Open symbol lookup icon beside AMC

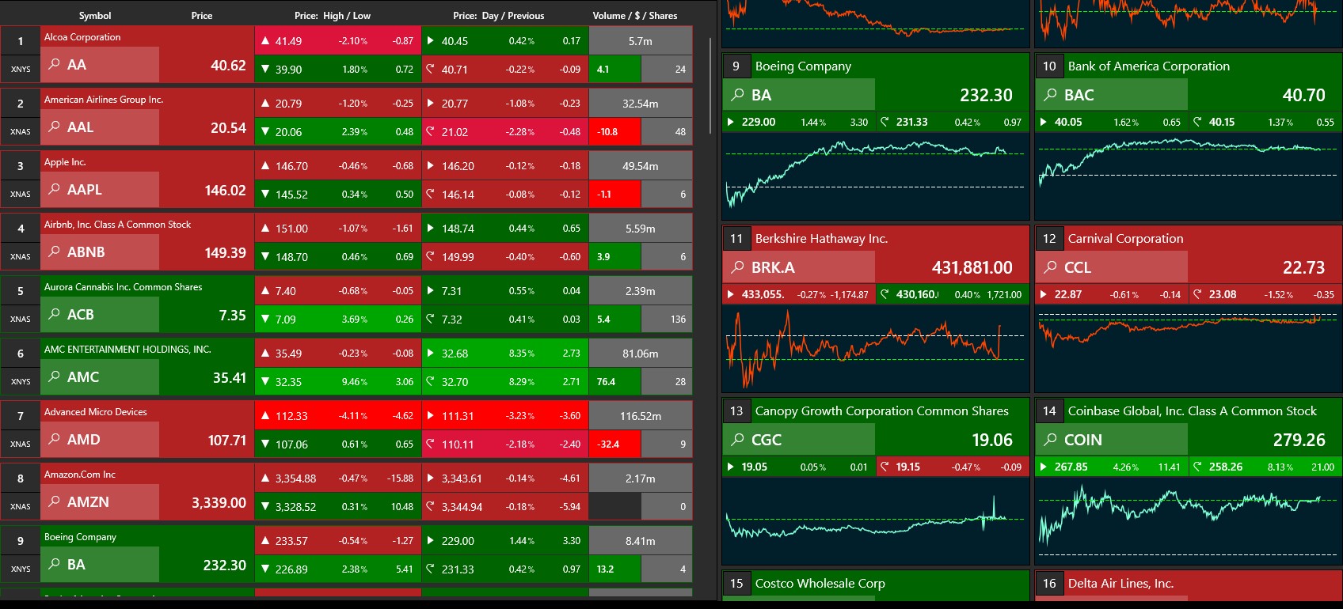(54, 376)
